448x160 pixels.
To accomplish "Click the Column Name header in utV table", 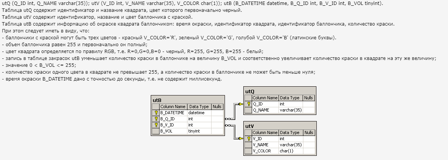I will [265, 133].
